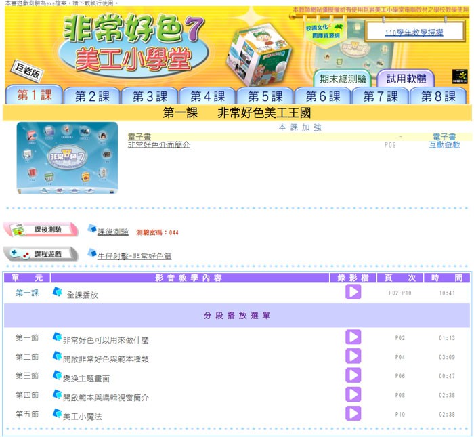Play the 美工小魔法 section video
Image resolution: width=474 pixels, height=437 pixels.
[x=353, y=413]
